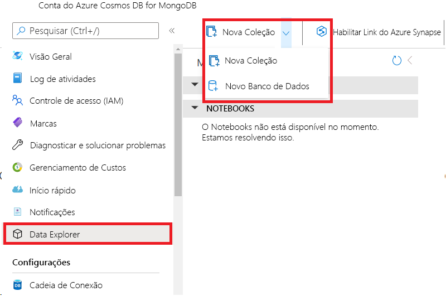Click the Visão Geral globe icon
Viewport: 446px width, 296px height.
(x=18, y=56)
